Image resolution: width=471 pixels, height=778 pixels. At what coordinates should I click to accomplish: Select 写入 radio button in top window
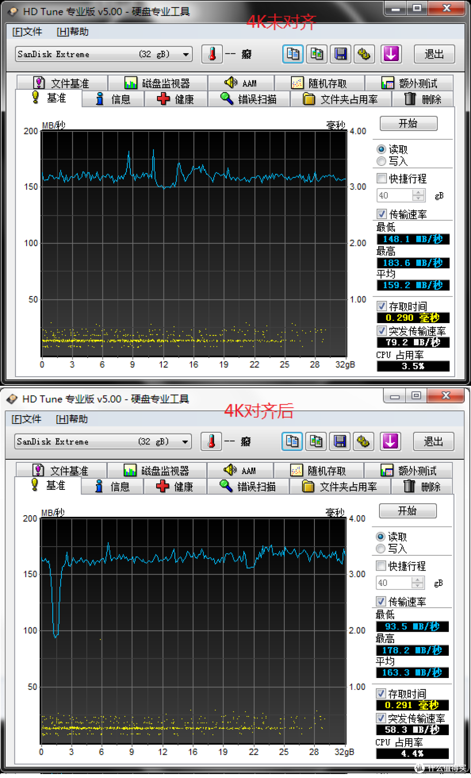coord(382,161)
